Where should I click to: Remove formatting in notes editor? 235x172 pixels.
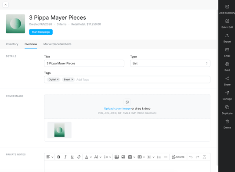pyautogui.click(x=204, y=157)
